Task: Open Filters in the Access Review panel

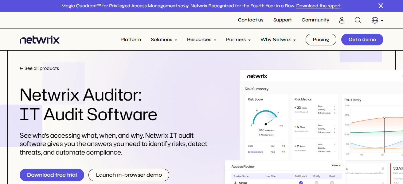Action: pyautogui.click(x=336, y=165)
